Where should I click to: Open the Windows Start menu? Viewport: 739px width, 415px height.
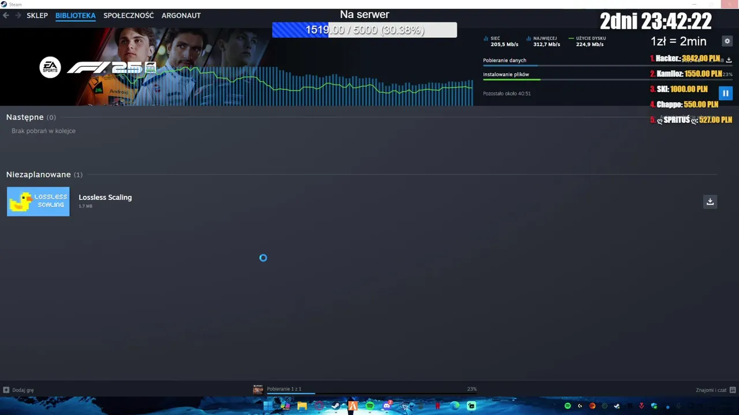click(x=267, y=406)
